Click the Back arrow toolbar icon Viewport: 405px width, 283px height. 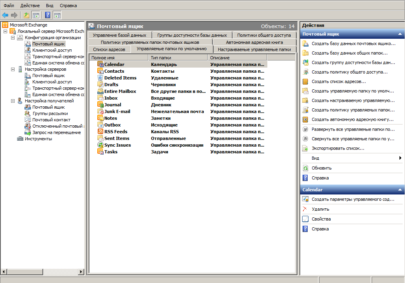click(5, 15)
